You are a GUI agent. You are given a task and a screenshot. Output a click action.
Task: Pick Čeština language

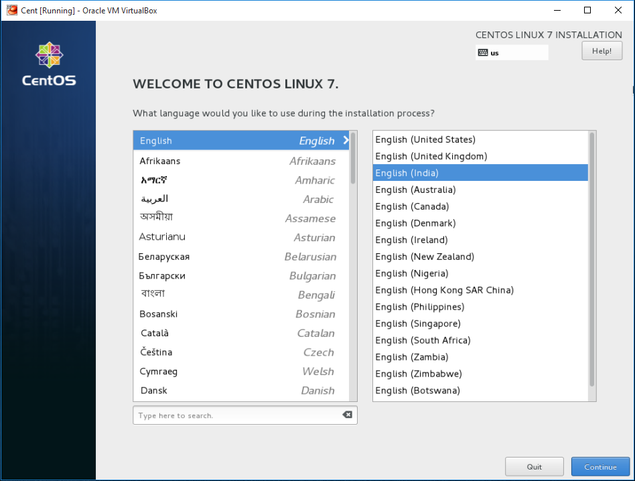(241, 352)
